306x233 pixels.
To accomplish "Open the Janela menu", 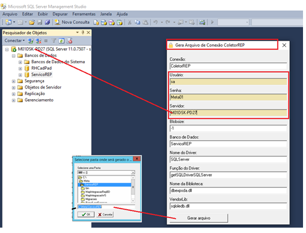I will [x=106, y=14].
